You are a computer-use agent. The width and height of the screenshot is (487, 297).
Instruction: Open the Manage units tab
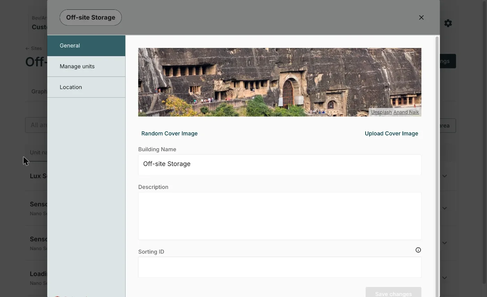click(x=86, y=66)
